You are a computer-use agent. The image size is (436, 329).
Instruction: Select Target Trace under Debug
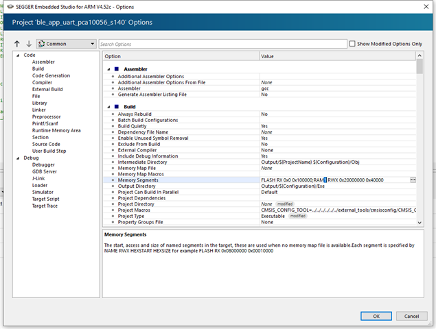45,206
